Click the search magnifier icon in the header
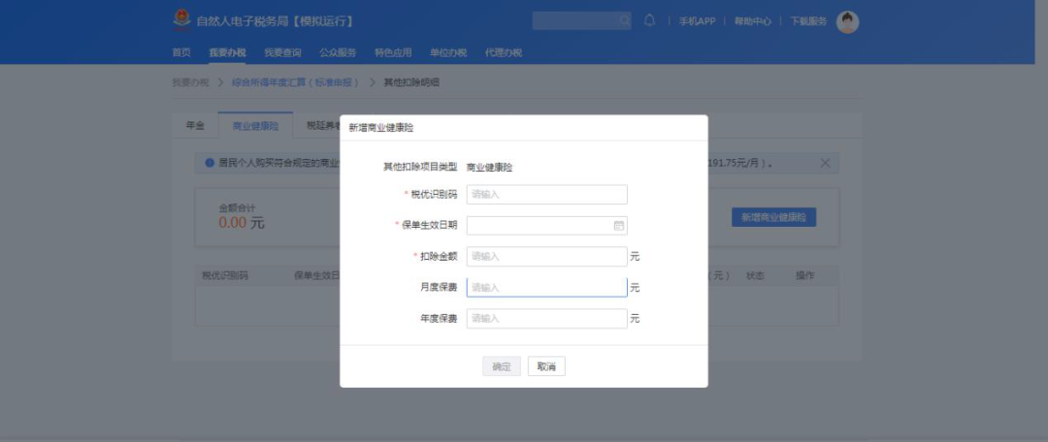Screen dimensions: 1048x442 coord(624,20)
